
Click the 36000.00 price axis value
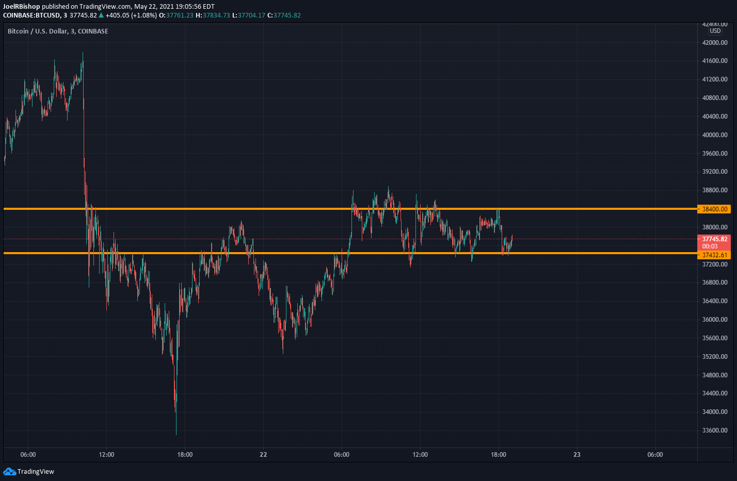pos(715,320)
